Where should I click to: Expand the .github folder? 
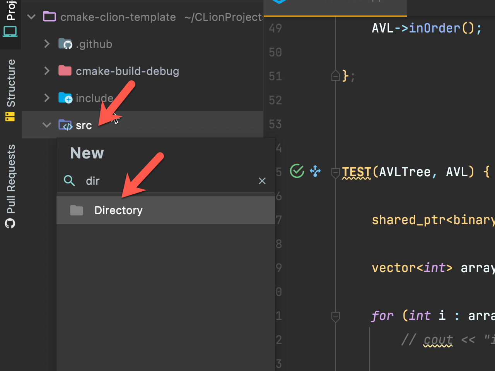pyautogui.click(x=47, y=44)
